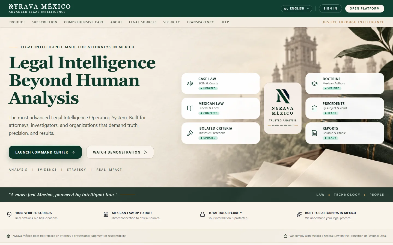
Task: Open the Transparency page
Action: pyautogui.click(x=200, y=22)
